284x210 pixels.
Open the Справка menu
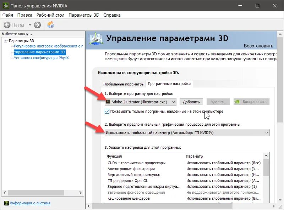112,15
